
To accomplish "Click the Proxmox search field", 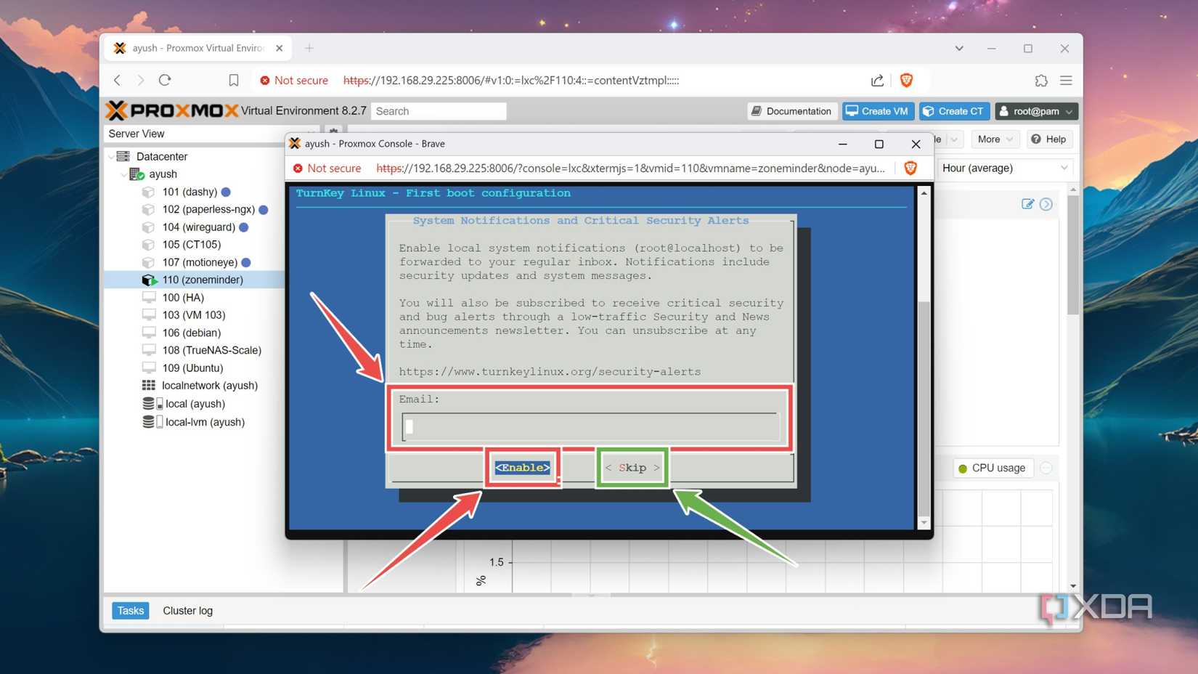I will pyautogui.click(x=439, y=111).
